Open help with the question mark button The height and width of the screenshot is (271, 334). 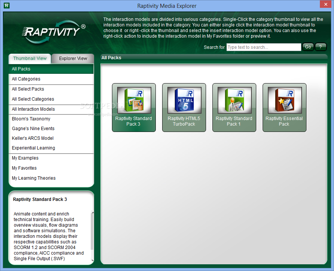[x=321, y=47]
